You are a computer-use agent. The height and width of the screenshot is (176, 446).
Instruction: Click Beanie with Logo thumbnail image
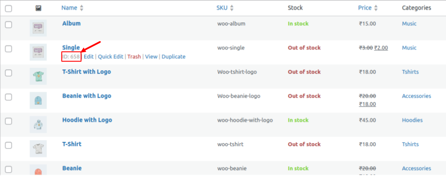click(x=38, y=100)
